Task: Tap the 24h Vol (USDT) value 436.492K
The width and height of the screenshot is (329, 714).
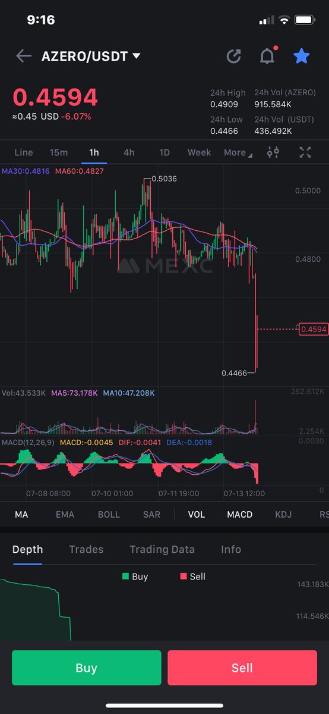Action: (273, 131)
